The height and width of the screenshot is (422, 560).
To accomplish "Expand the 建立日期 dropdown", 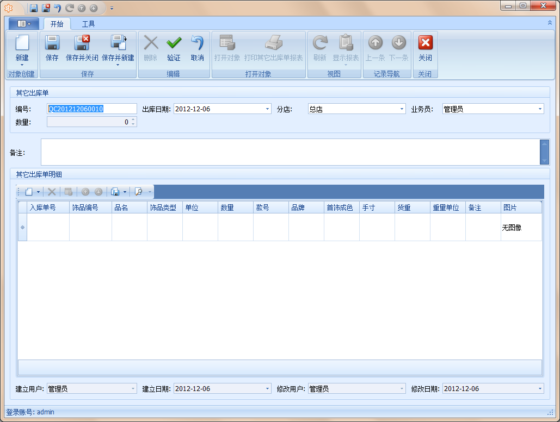I will pyautogui.click(x=268, y=389).
